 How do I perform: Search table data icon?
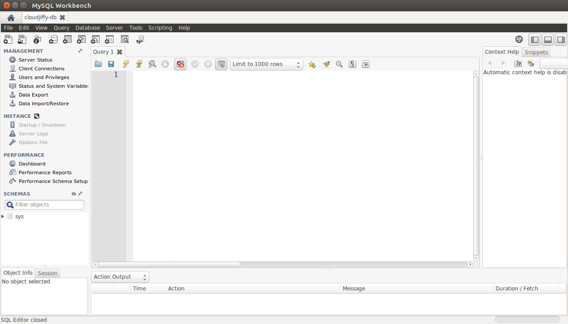tap(124, 40)
